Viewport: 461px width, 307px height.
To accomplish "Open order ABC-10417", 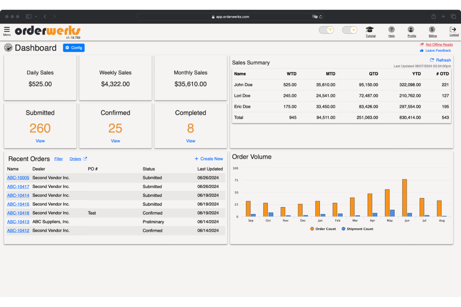I will 18,187.
